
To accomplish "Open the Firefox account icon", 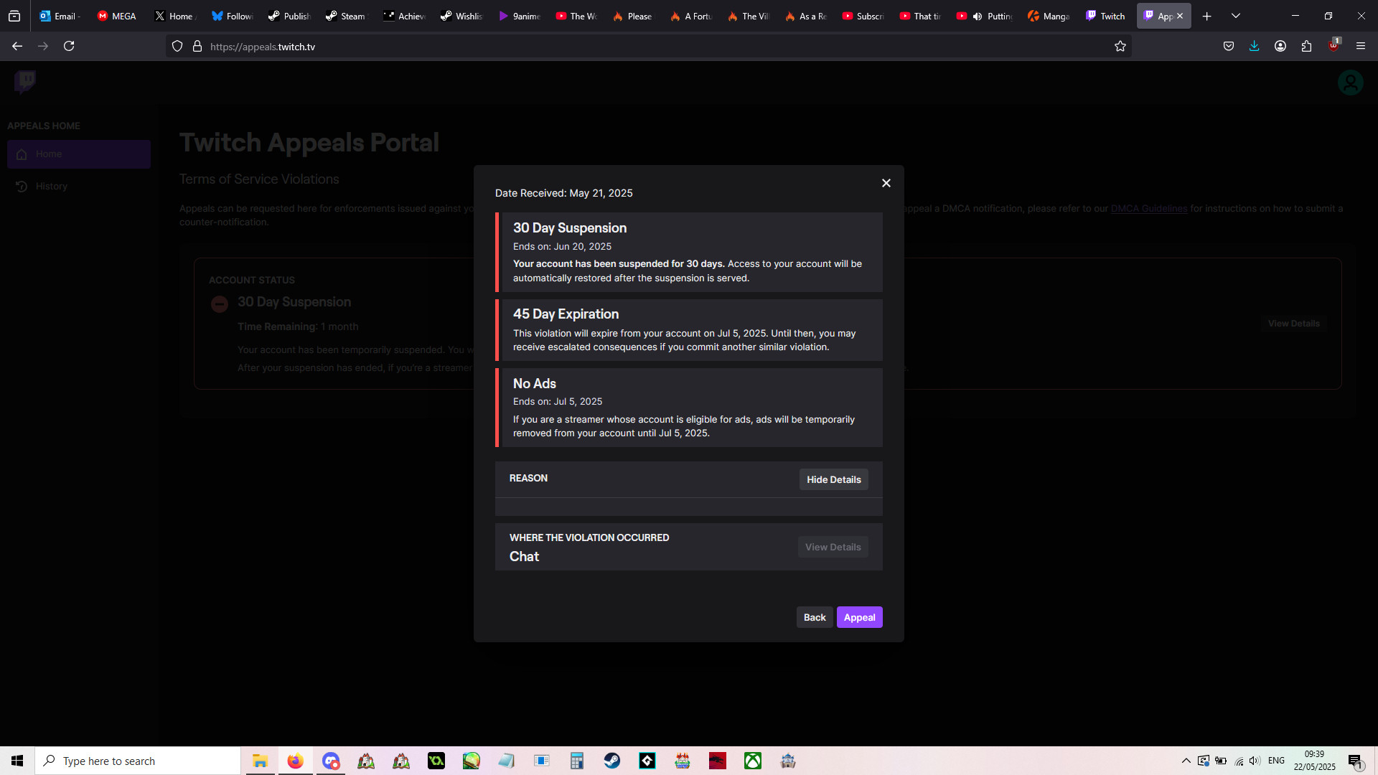I will pos(1280,46).
